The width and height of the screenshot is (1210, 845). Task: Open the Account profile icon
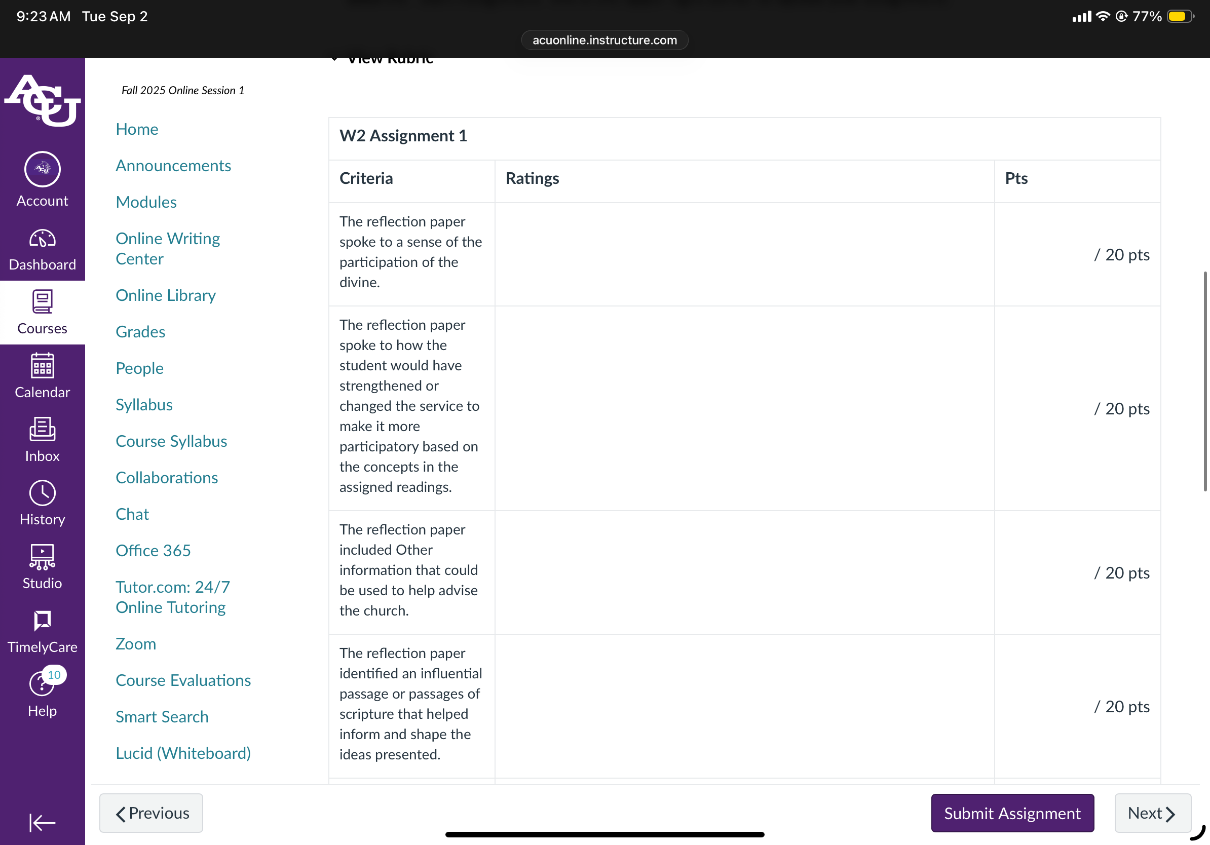42,169
